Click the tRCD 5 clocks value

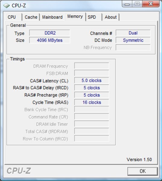pos(92,88)
